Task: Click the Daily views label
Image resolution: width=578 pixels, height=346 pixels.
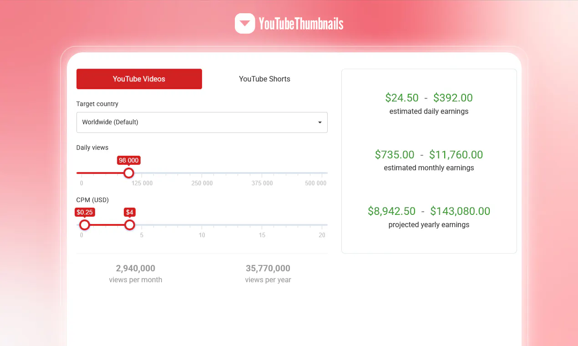Action: pyautogui.click(x=92, y=148)
